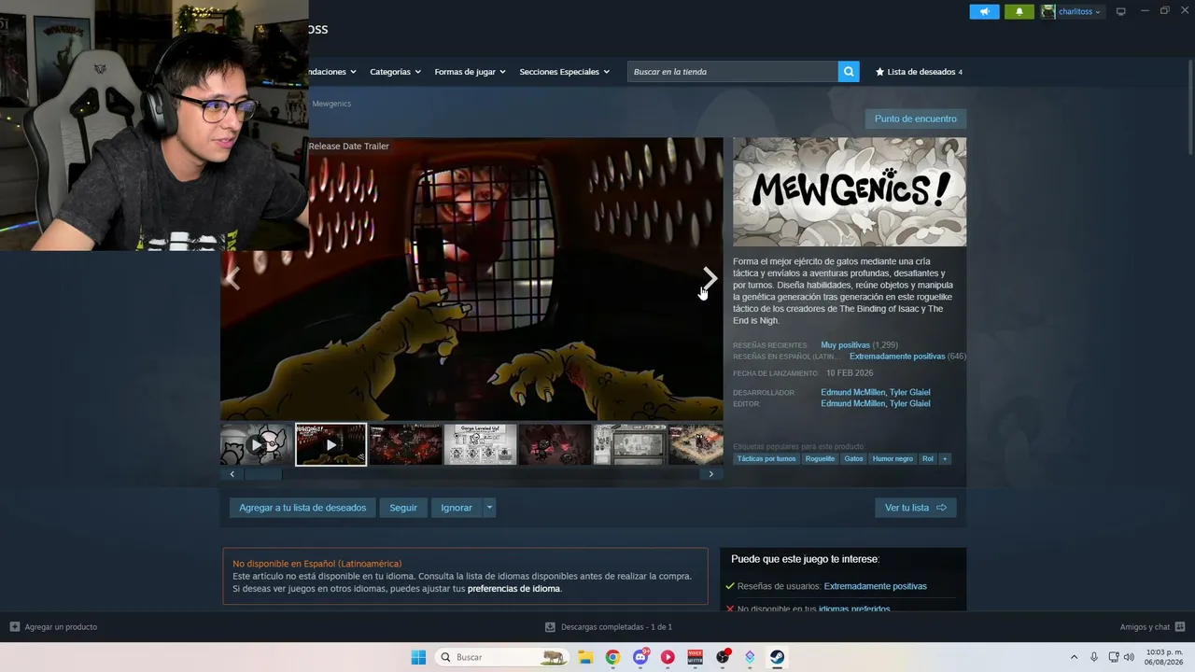
Task: Select the dark red screenshot thumbnail after the trailers
Action: pos(405,445)
